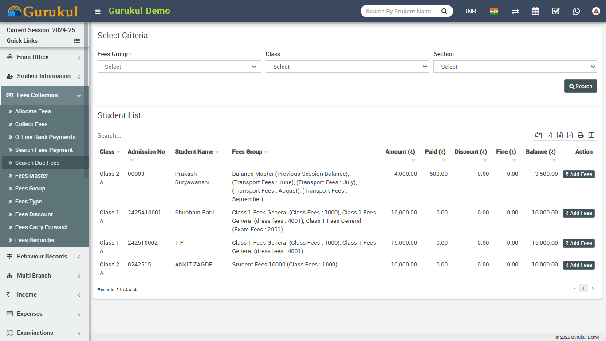Copy the table using copy icon
This screenshot has height=341, width=606.
539,135
